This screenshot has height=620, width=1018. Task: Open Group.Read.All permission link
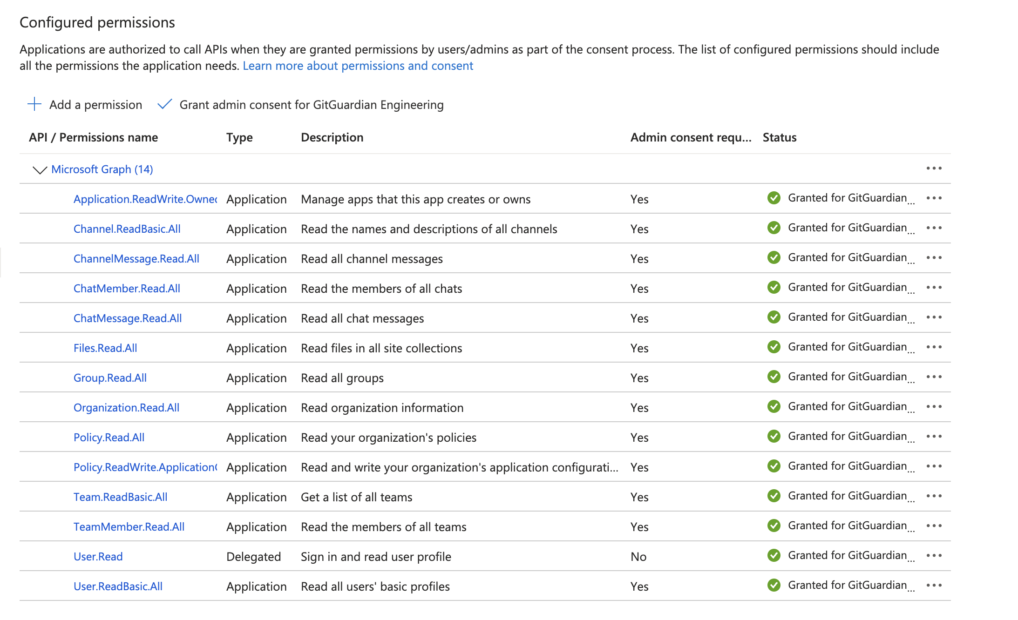tap(110, 378)
